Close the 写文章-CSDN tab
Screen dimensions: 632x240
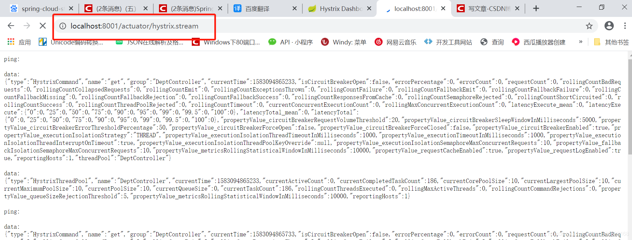(x=517, y=9)
